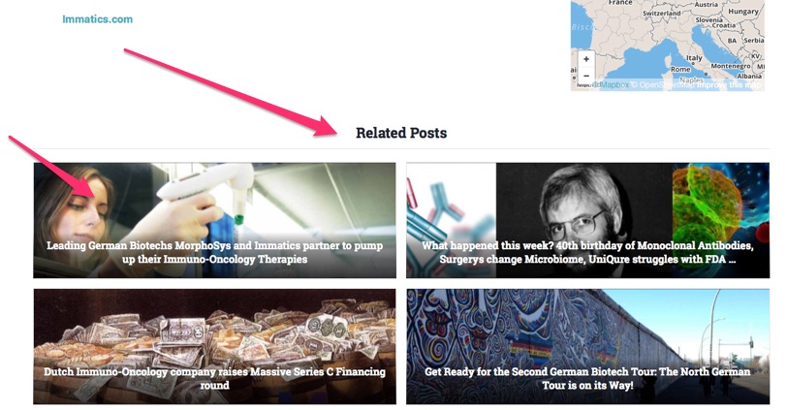Zoom in the map with plus button
This screenshot has height=410, width=787.
coord(585,59)
